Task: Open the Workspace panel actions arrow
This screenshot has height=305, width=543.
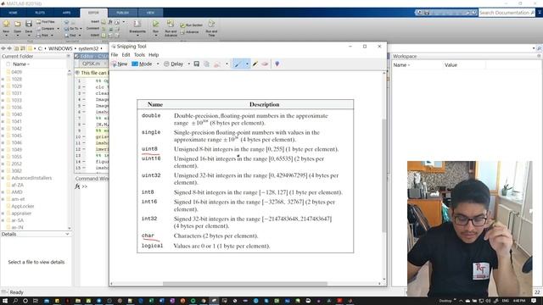Action: pos(539,56)
